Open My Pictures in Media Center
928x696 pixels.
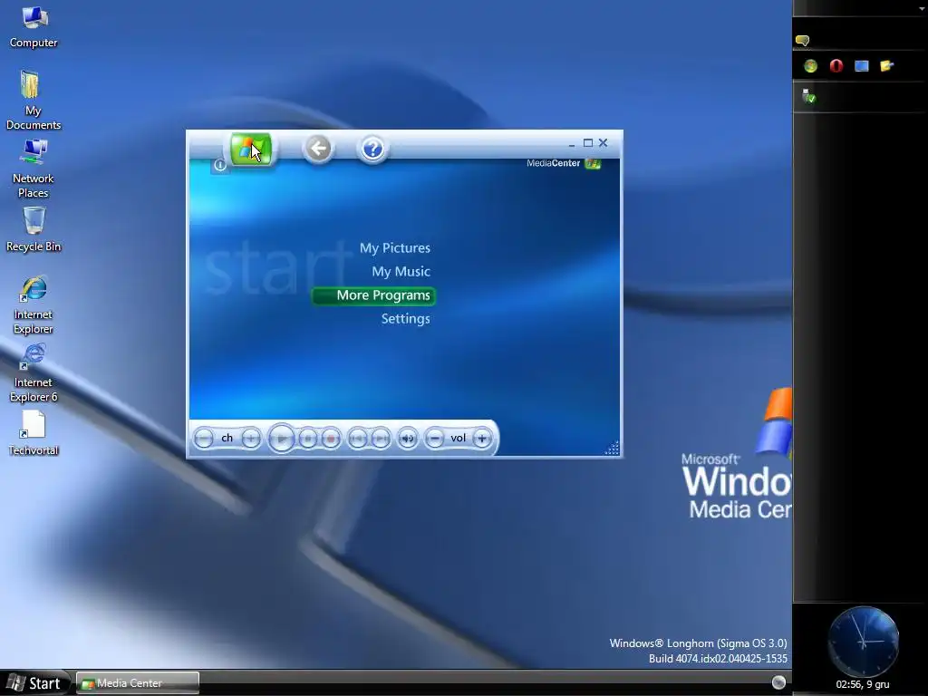tap(395, 248)
